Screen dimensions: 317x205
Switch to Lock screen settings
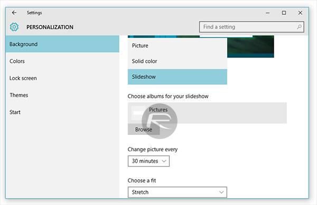pyautogui.click(x=62, y=78)
